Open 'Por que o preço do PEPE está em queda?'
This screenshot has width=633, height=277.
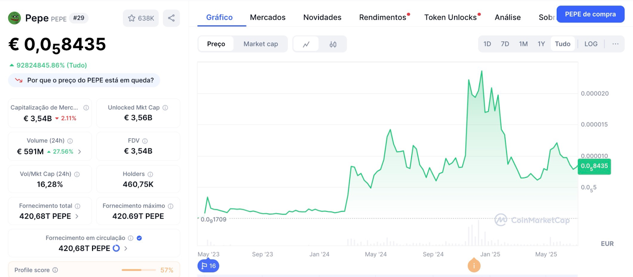click(84, 80)
